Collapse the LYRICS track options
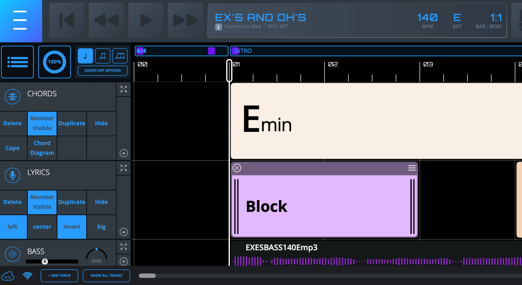Image resolution: width=522 pixels, height=285 pixels. coord(124,232)
